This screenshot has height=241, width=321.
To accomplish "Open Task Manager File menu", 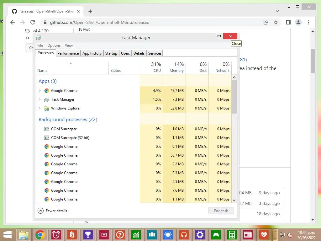I will click(x=40, y=46).
